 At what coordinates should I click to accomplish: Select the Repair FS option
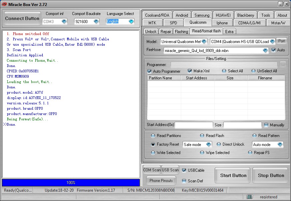click(x=250, y=153)
